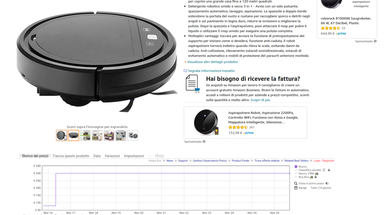The width and height of the screenshot is (384, 215).
Task: Click Segnala informazioni inesatte link
Action: (212, 71)
